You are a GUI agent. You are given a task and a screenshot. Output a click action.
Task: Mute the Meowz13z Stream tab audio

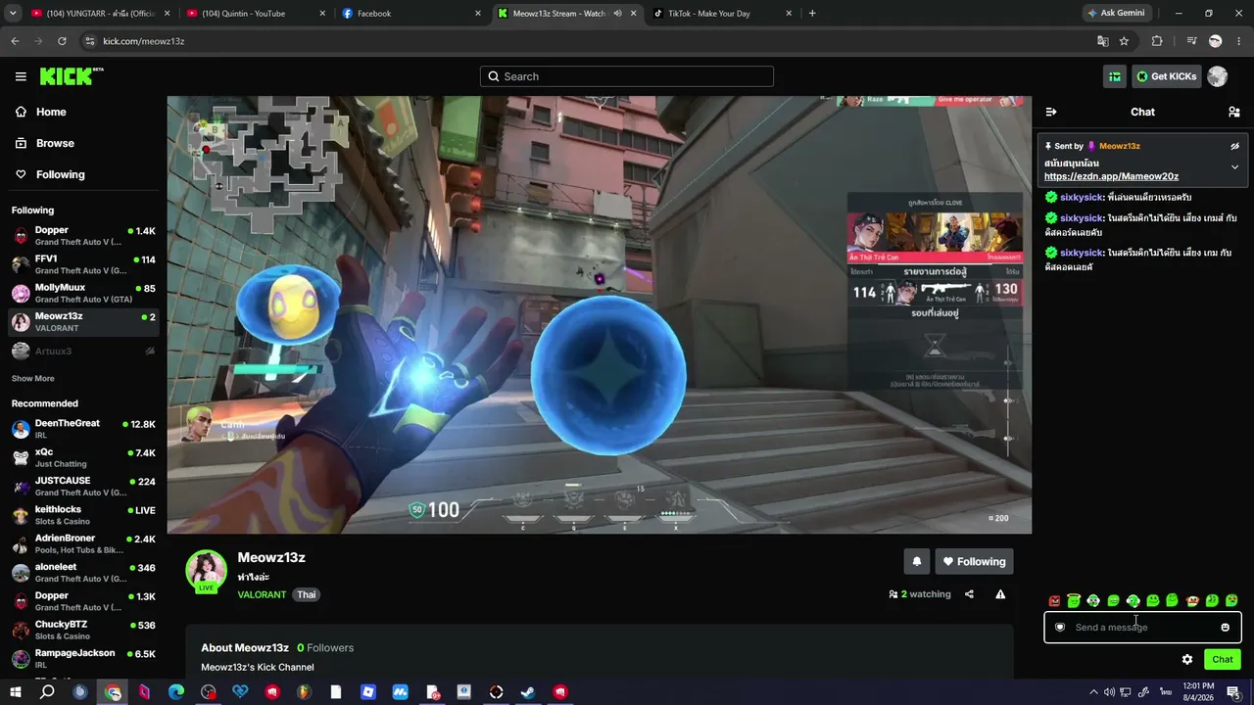(617, 14)
